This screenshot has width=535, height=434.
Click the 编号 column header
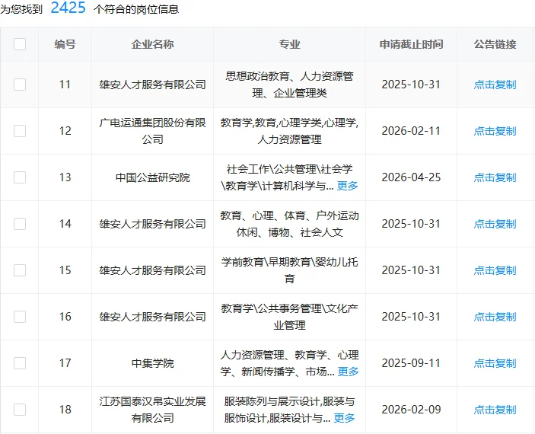click(x=65, y=44)
